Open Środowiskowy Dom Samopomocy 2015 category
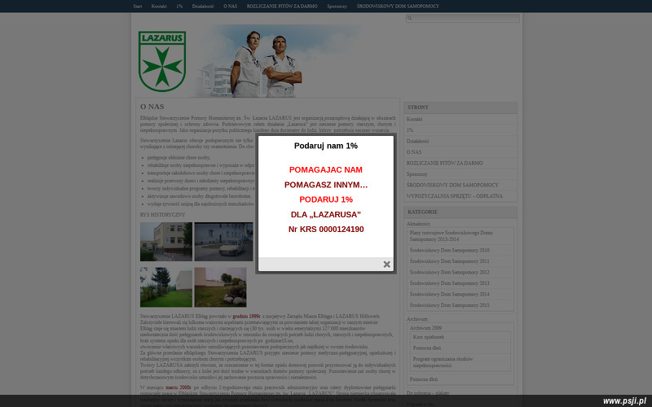The width and height of the screenshot is (652, 407). (x=450, y=305)
